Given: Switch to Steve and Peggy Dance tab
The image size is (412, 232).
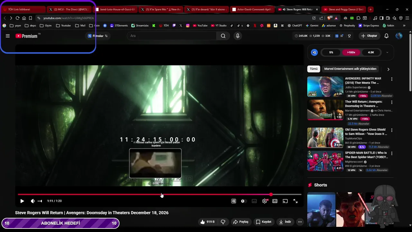Looking at the screenshot, I should (344, 9).
